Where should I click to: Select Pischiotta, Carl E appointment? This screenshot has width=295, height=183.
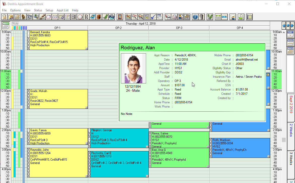click(118, 164)
